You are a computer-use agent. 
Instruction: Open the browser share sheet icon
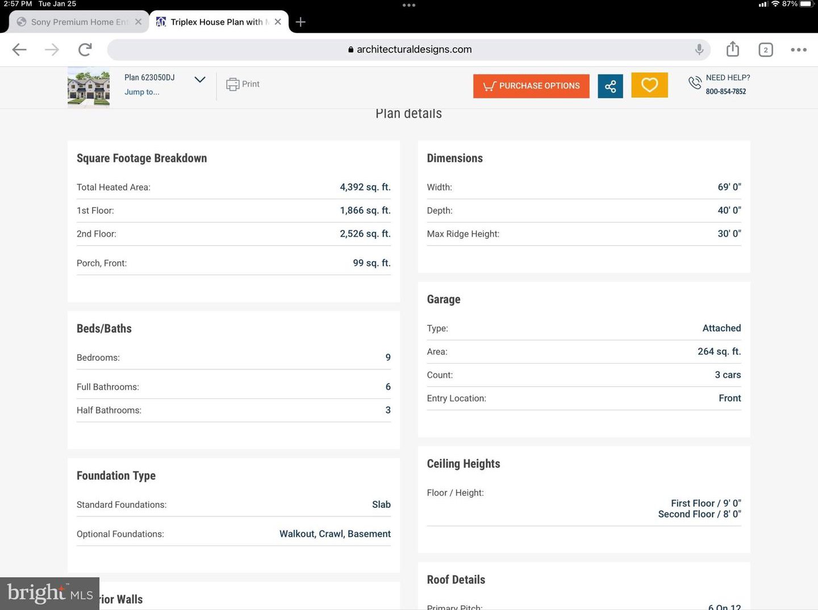tap(733, 49)
